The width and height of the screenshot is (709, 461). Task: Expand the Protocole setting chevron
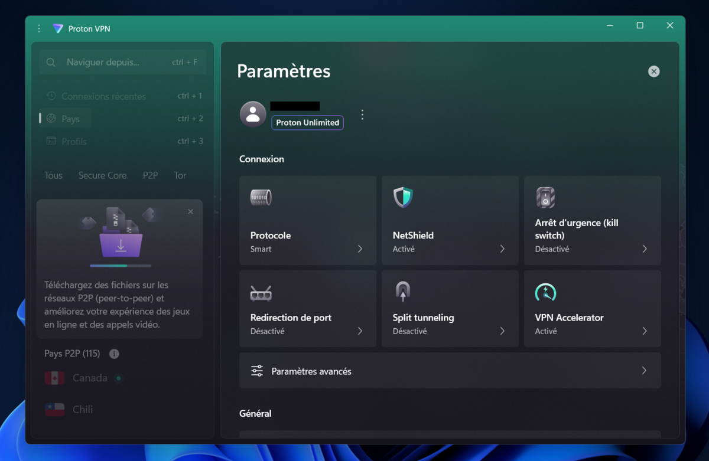[360, 249]
